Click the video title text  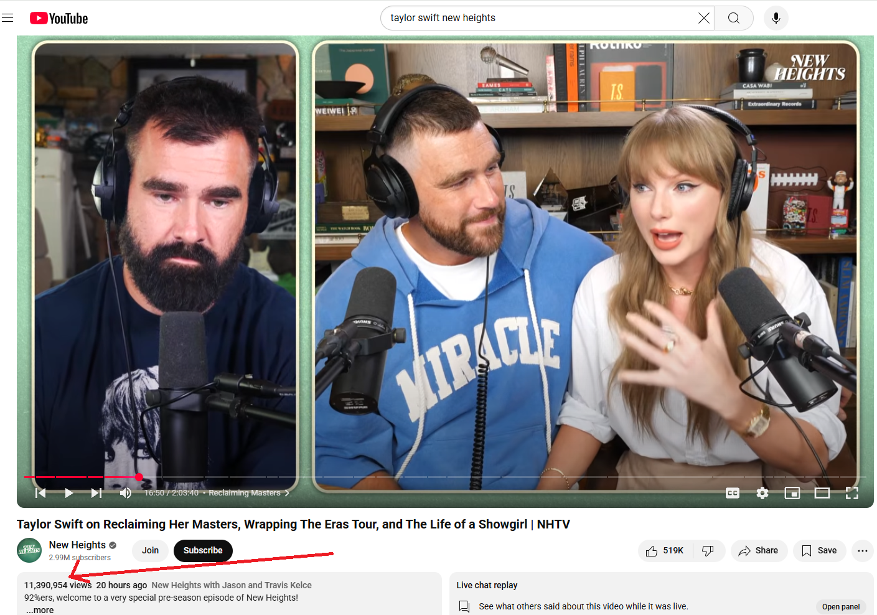point(293,524)
